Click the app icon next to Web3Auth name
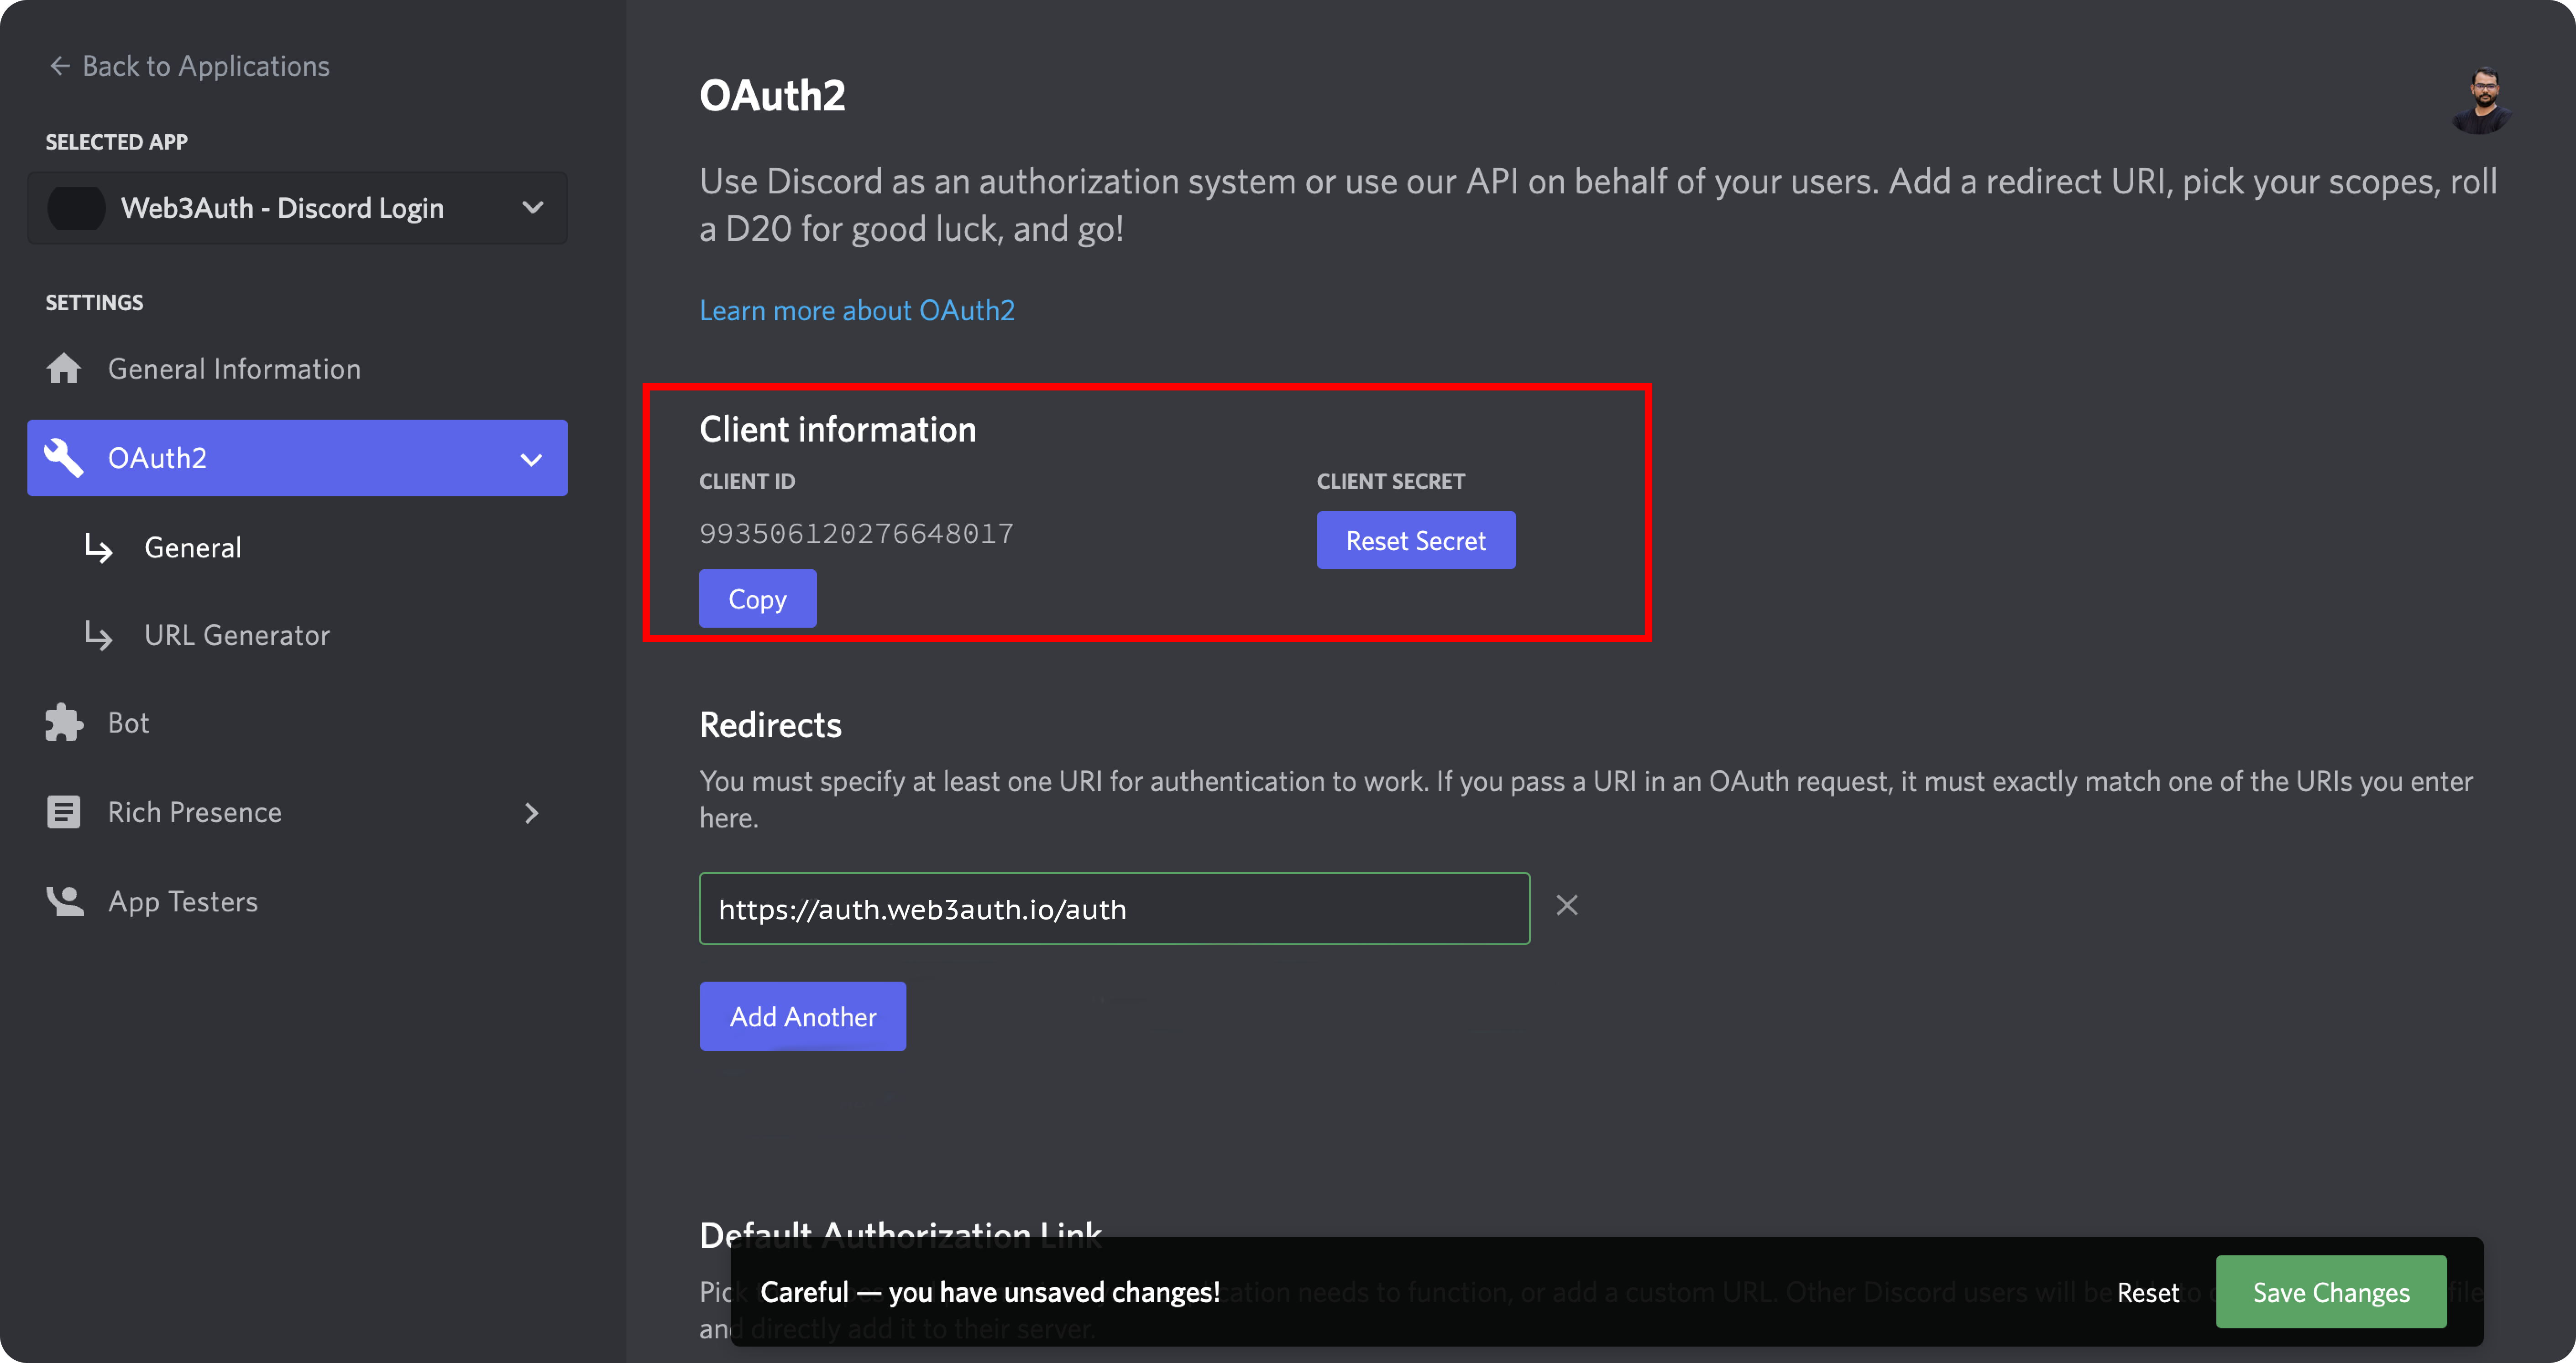 pos(76,208)
